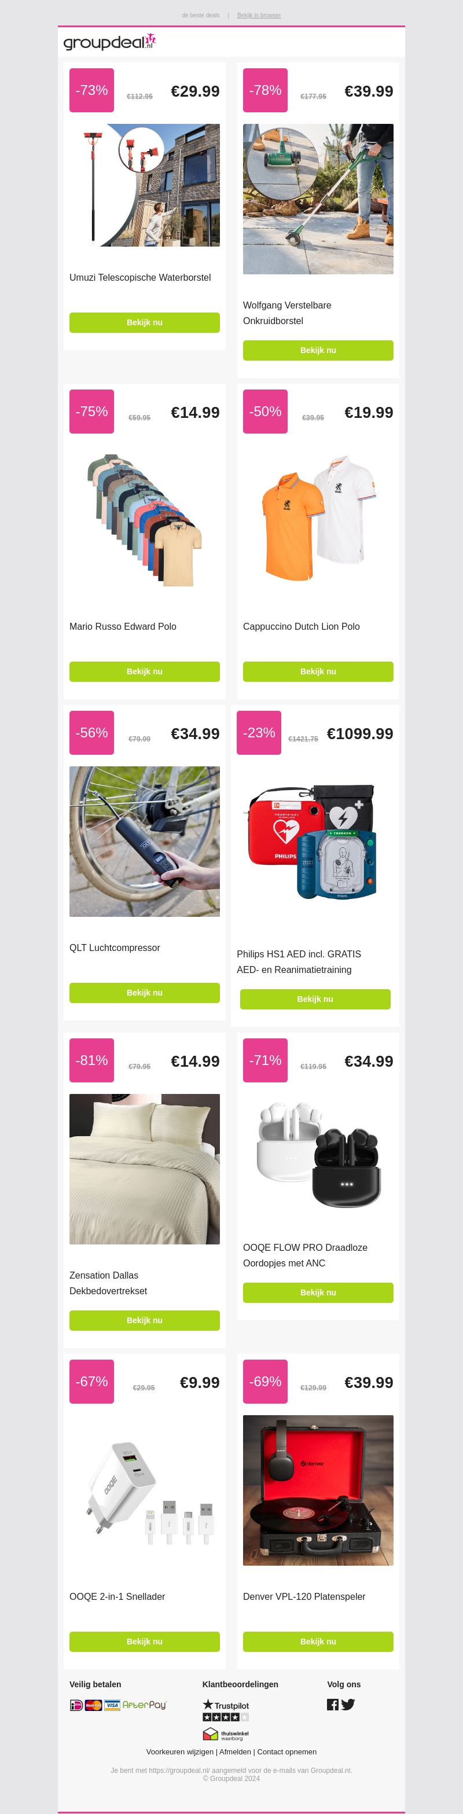Open the Twitter bird icon
The width and height of the screenshot is (463, 1814).
click(348, 1704)
